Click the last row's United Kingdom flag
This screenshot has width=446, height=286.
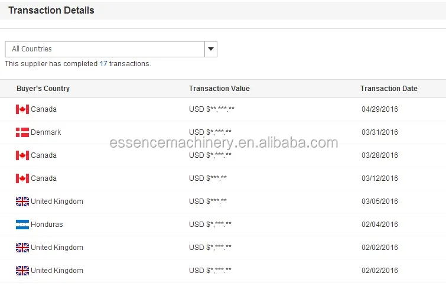(22, 271)
